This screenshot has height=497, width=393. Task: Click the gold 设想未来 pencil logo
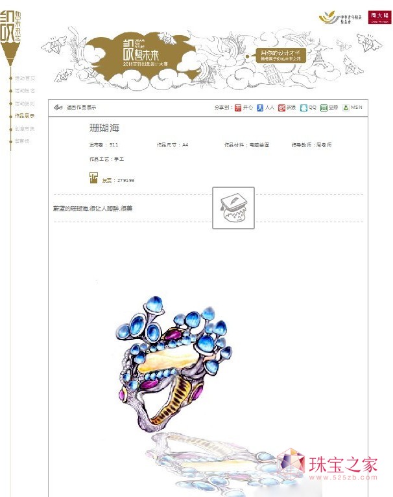pyautogui.click(x=10, y=38)
